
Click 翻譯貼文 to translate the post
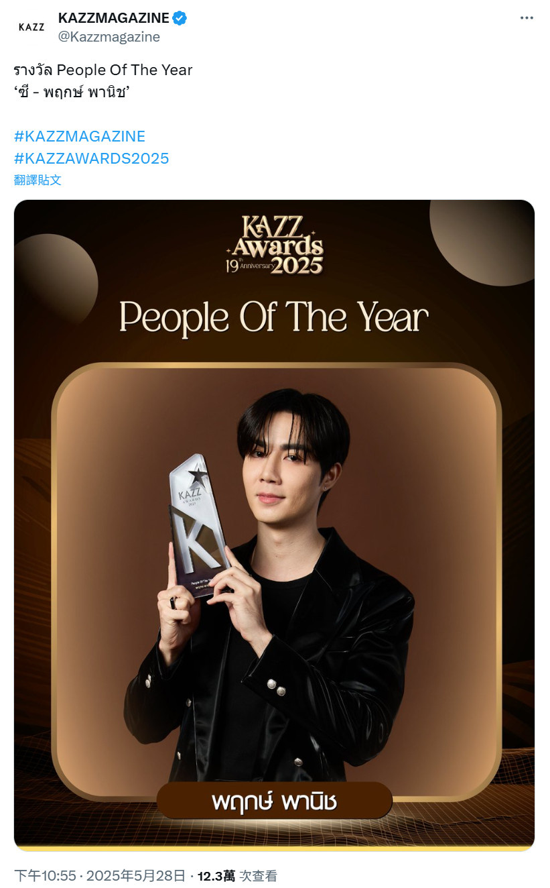coord(38,180)
